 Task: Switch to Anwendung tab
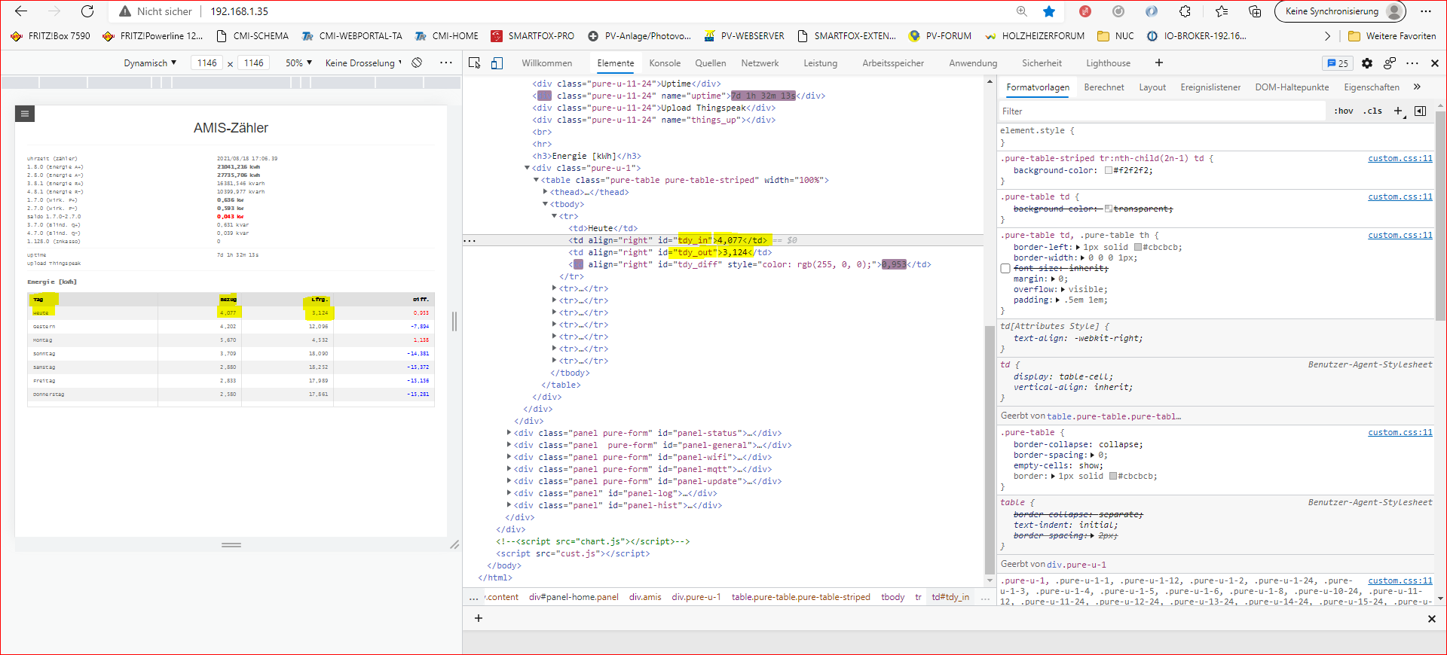973,63
